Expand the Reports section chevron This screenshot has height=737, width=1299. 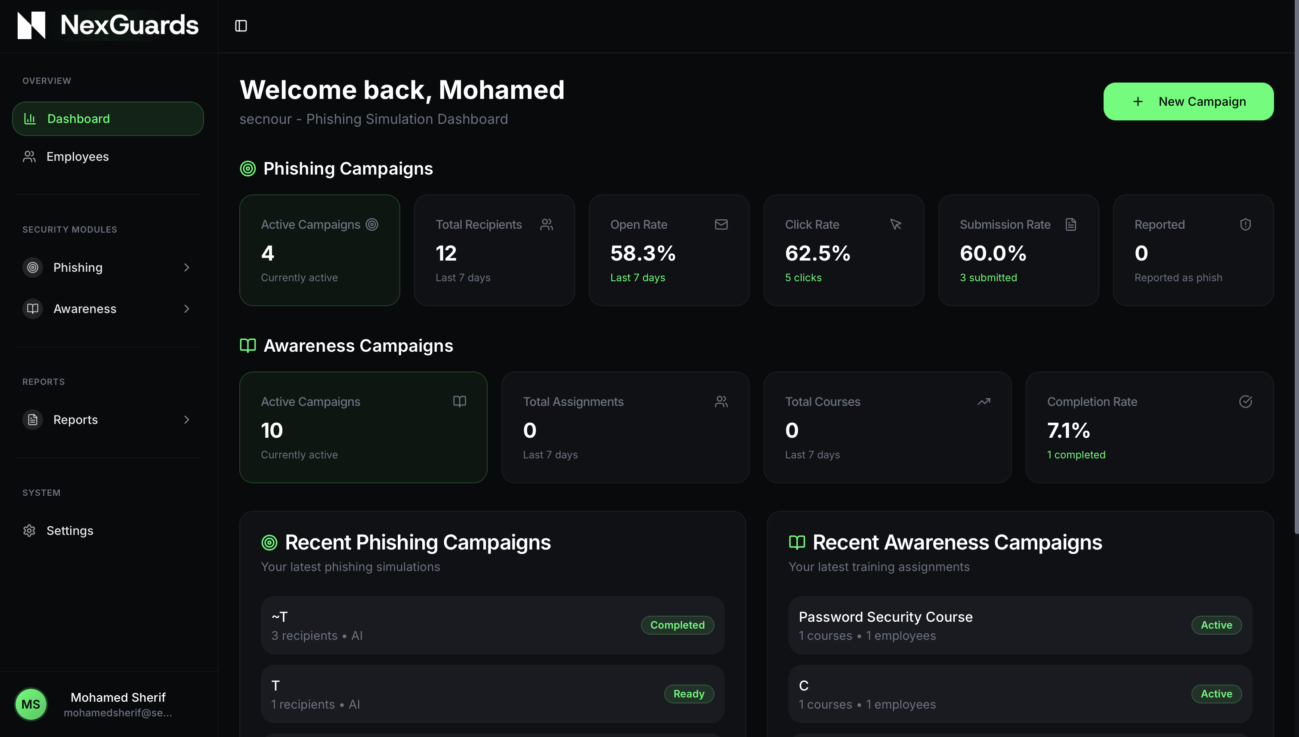point(186,420)
